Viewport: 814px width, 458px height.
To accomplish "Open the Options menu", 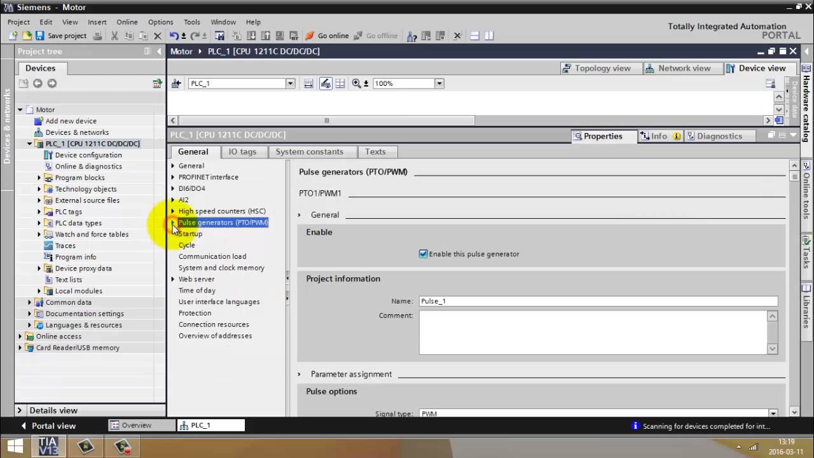I will [x=160, y=22].
